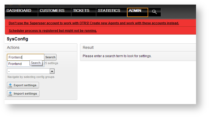Open the Superuser account warning link

click(94, 23)
